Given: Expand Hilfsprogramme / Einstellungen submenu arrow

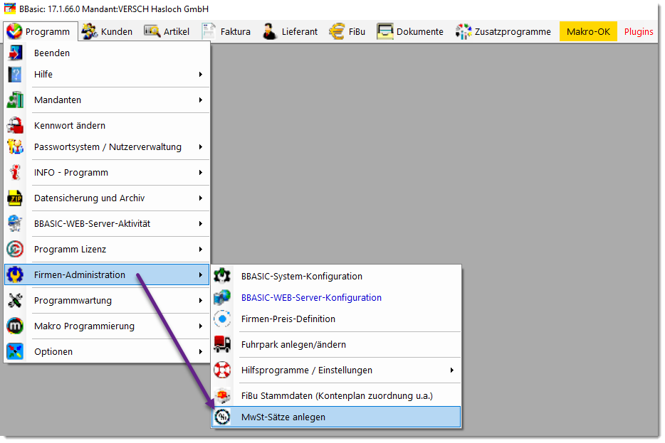Looking at the screenshot, I should point(452,370).
